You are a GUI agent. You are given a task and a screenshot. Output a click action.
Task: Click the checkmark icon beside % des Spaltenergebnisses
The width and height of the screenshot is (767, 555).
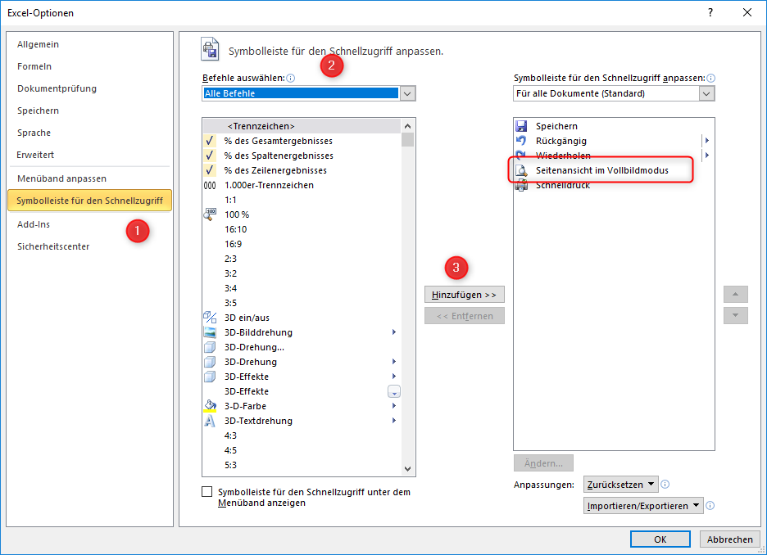pos(210,156)
